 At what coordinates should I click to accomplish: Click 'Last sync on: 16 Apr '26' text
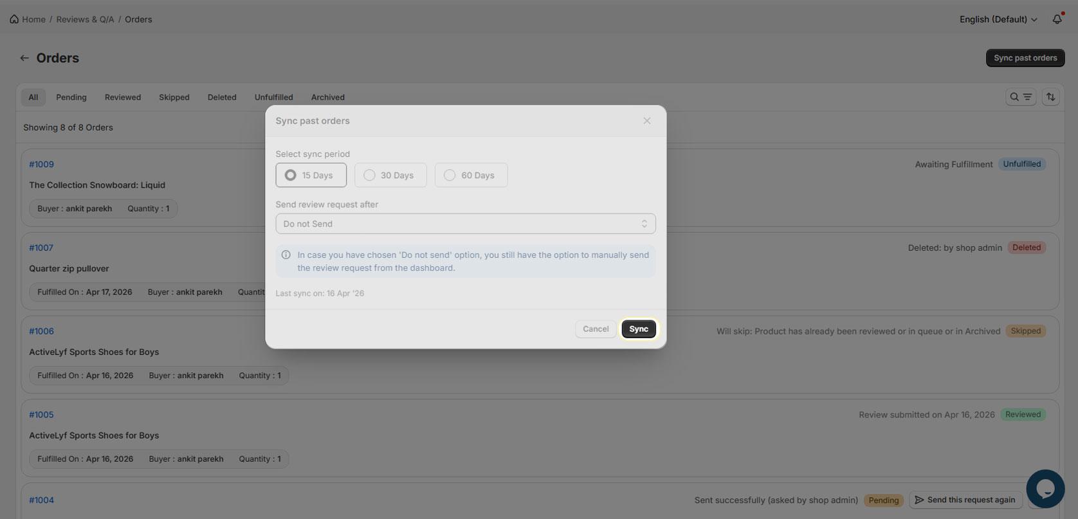[320, 293]
